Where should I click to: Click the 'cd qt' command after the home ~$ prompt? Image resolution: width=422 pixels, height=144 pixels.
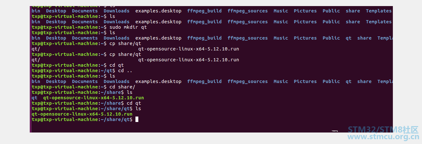point(117,65)
